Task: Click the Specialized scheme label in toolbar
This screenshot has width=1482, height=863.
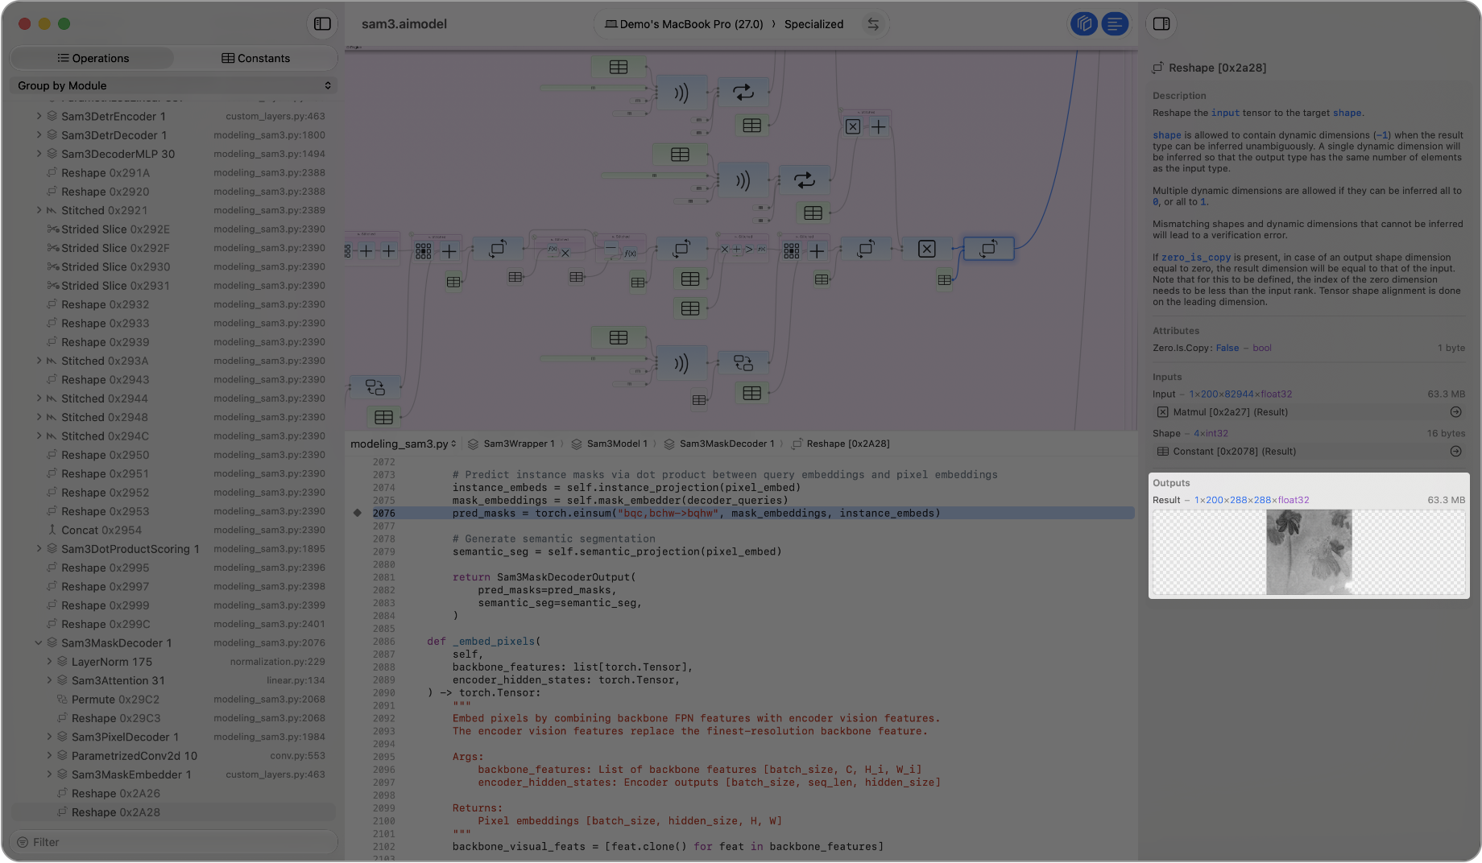Action: (813, 24)
